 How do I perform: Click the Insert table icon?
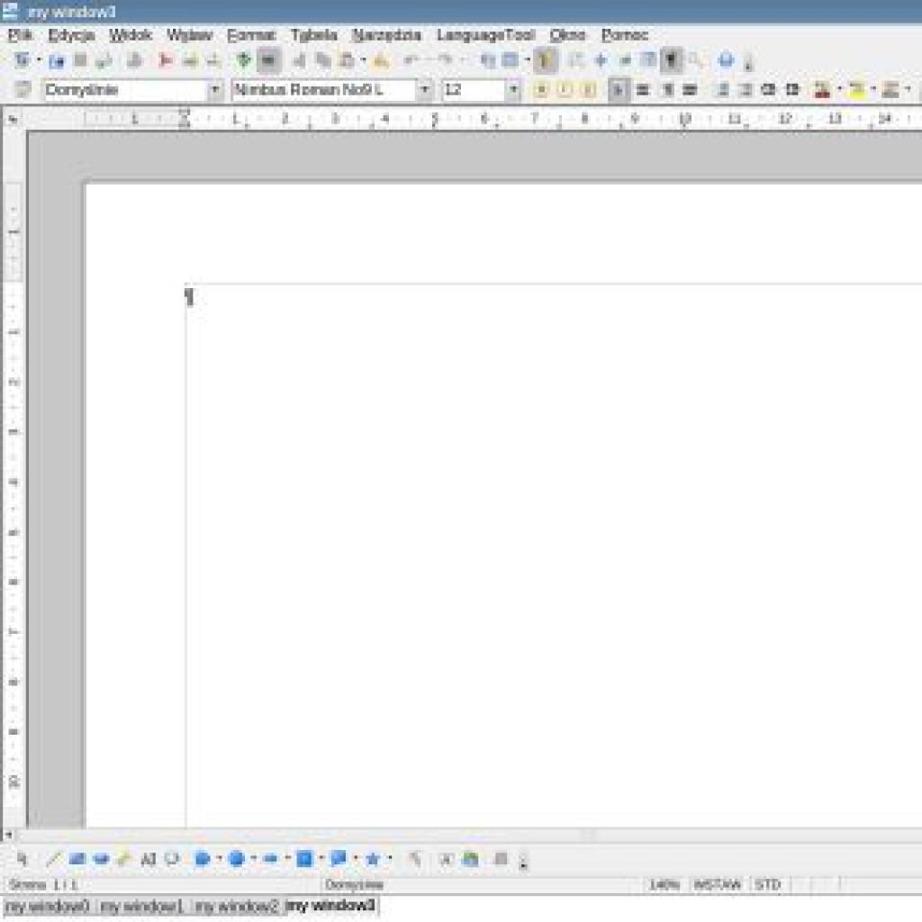point(511,60)
